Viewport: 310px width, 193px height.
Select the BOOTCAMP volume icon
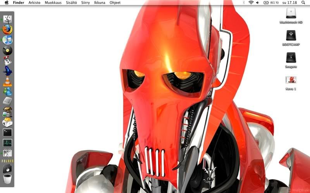coord(291,36)
